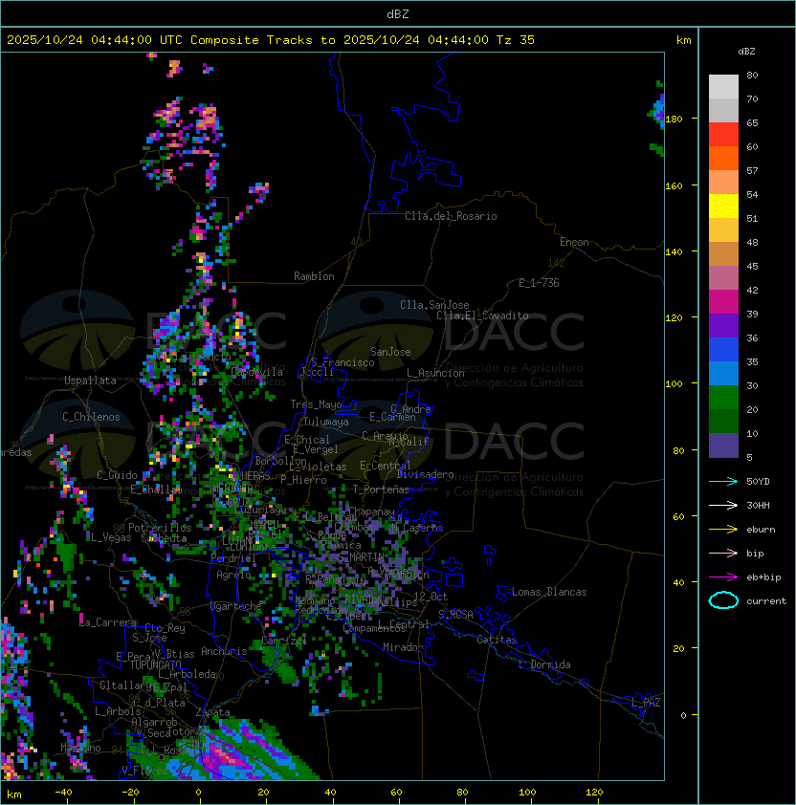The image size is (796, 805).
Task: Click the cyan ellipse 'current' legend icon
Action: tap(723, 600)
